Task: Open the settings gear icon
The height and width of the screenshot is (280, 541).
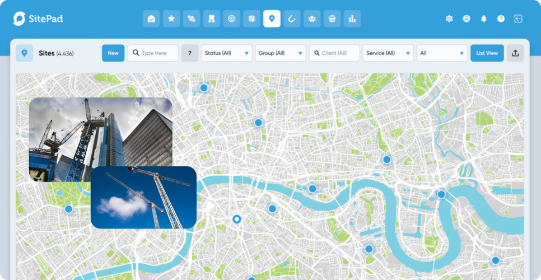Action: 449,18
